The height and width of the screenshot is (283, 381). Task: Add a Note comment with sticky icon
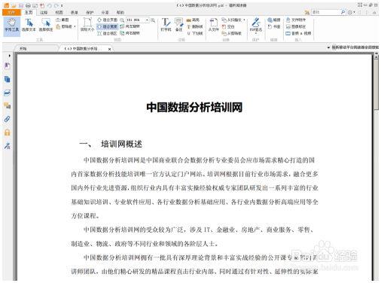click(179, 25)
